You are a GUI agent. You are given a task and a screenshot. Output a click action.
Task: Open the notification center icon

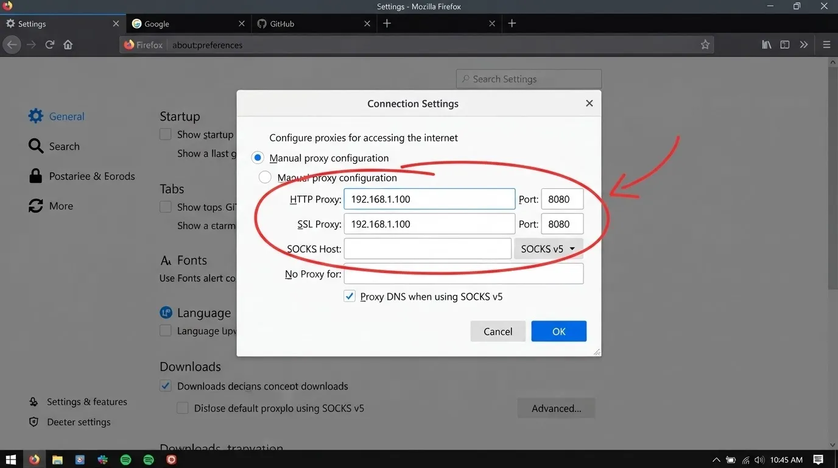click(x=819, y=460)
